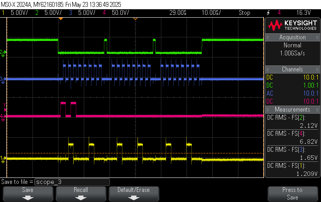321x202 pixels.
Task: Open the Acquisition panel header
Action: pyautogui.click(x=293, y=37)
